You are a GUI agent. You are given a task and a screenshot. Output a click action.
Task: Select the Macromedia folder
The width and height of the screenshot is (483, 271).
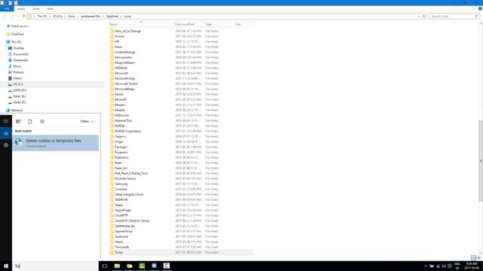click(123, 57)
